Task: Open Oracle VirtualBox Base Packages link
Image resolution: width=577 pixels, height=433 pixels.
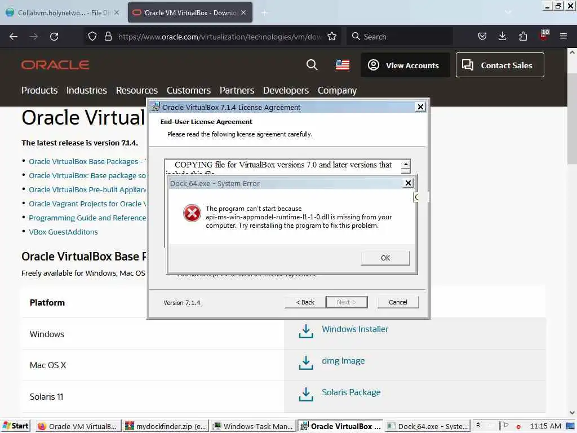Action: coord(87,162)
